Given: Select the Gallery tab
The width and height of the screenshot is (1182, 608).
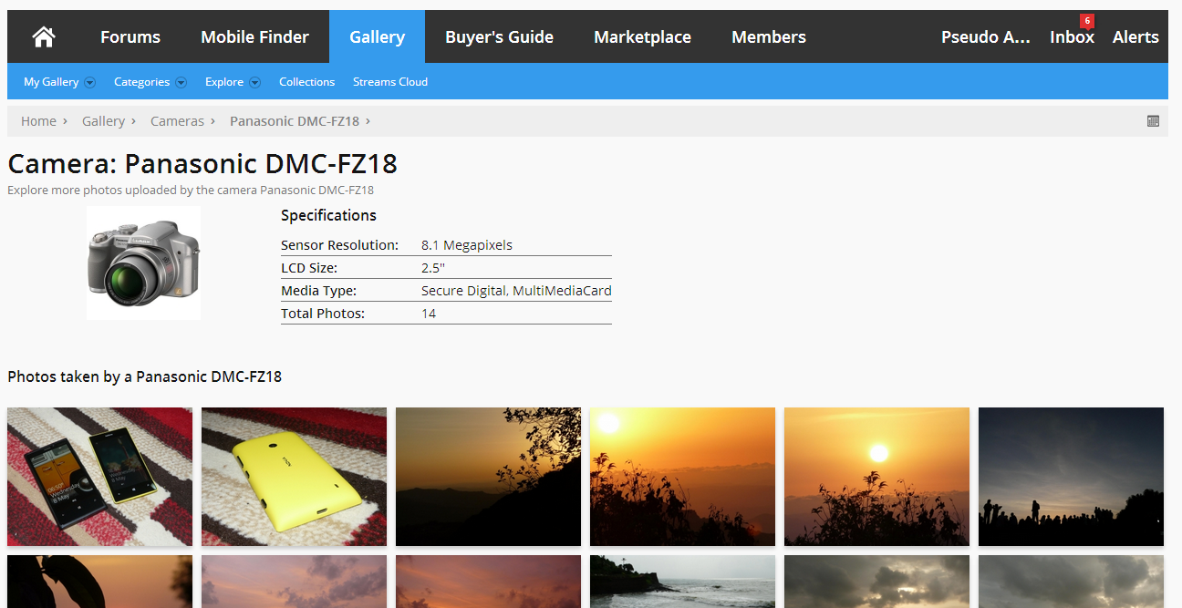Looking at the screenshot, I should coord(377,37).
